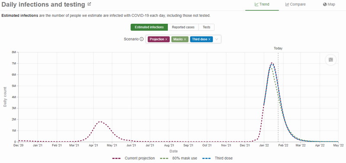Screen dimensions: 346x163
Task: Switch to the Compare tab
Action: [295, 4]
